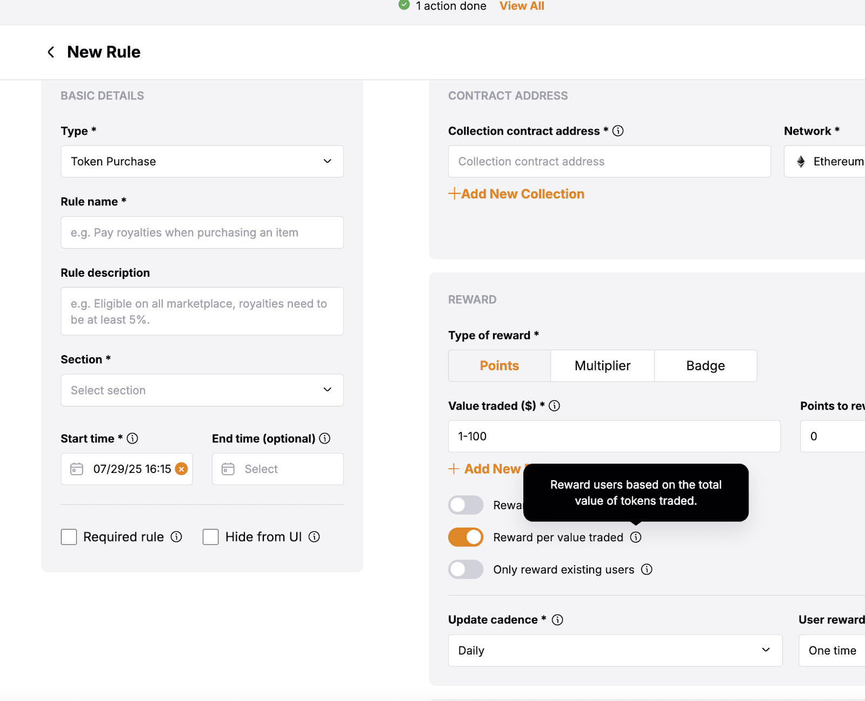Enable the Only reward existing users toggle
865x701 pixels.
465,569
